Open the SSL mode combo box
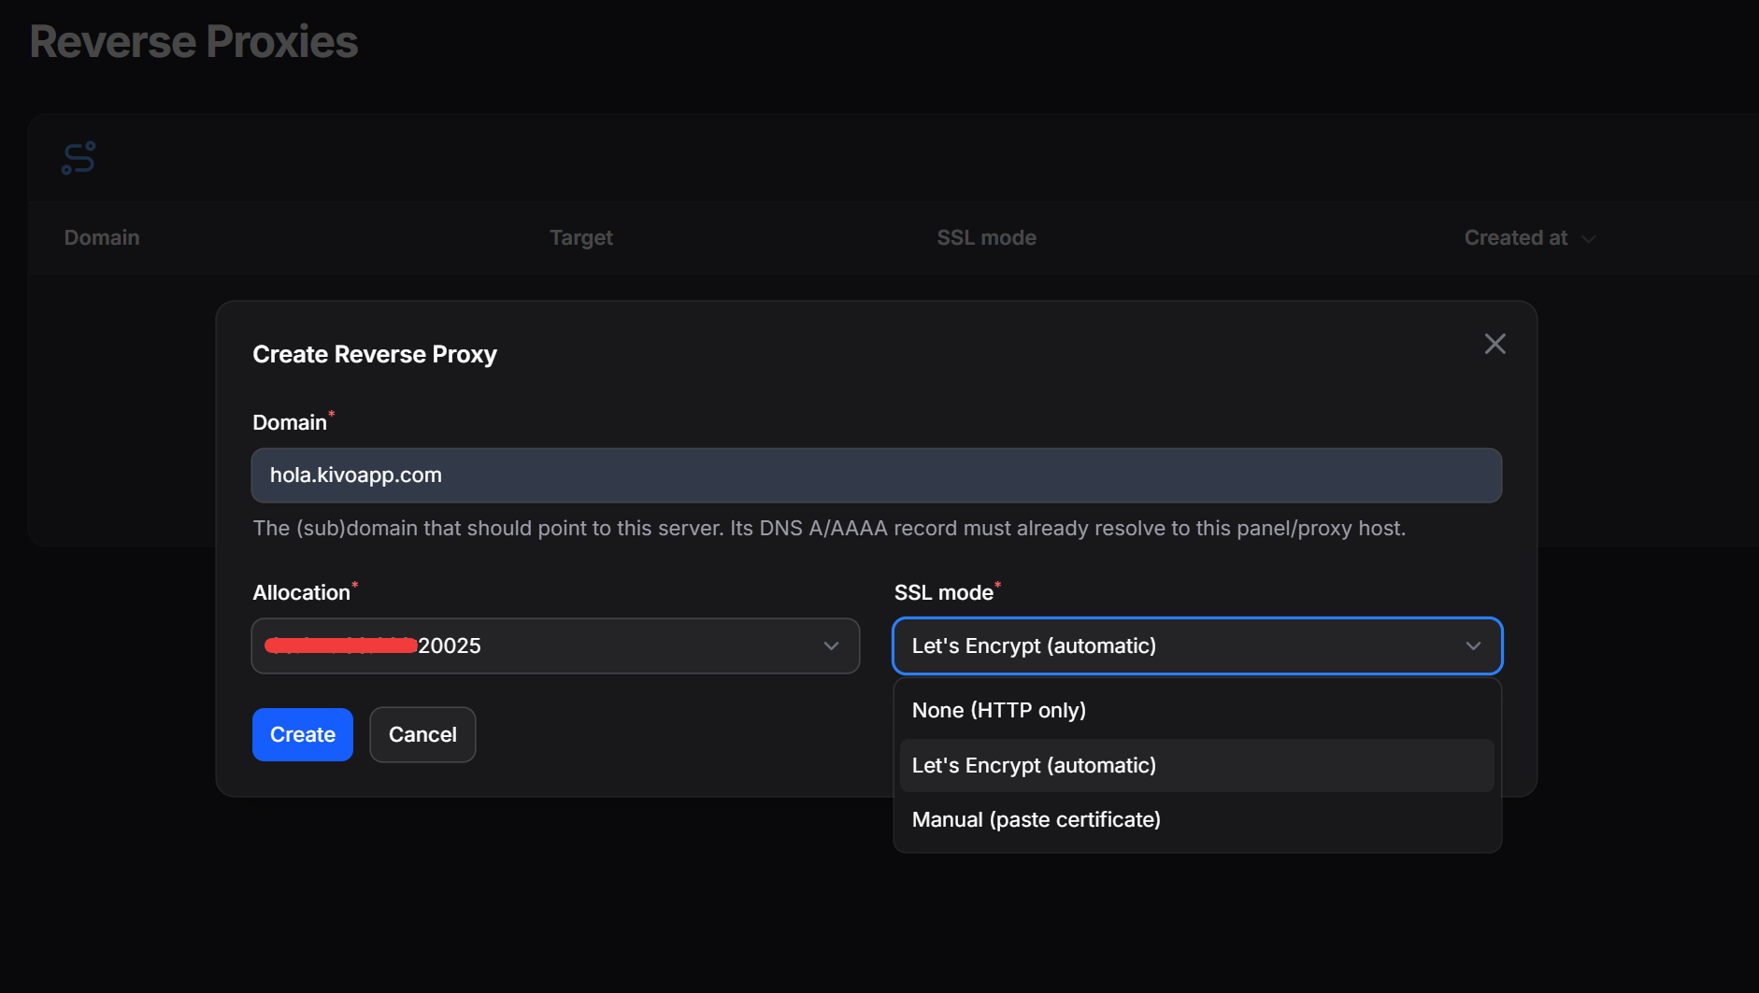1759x993 pixels. point(1197,645)
